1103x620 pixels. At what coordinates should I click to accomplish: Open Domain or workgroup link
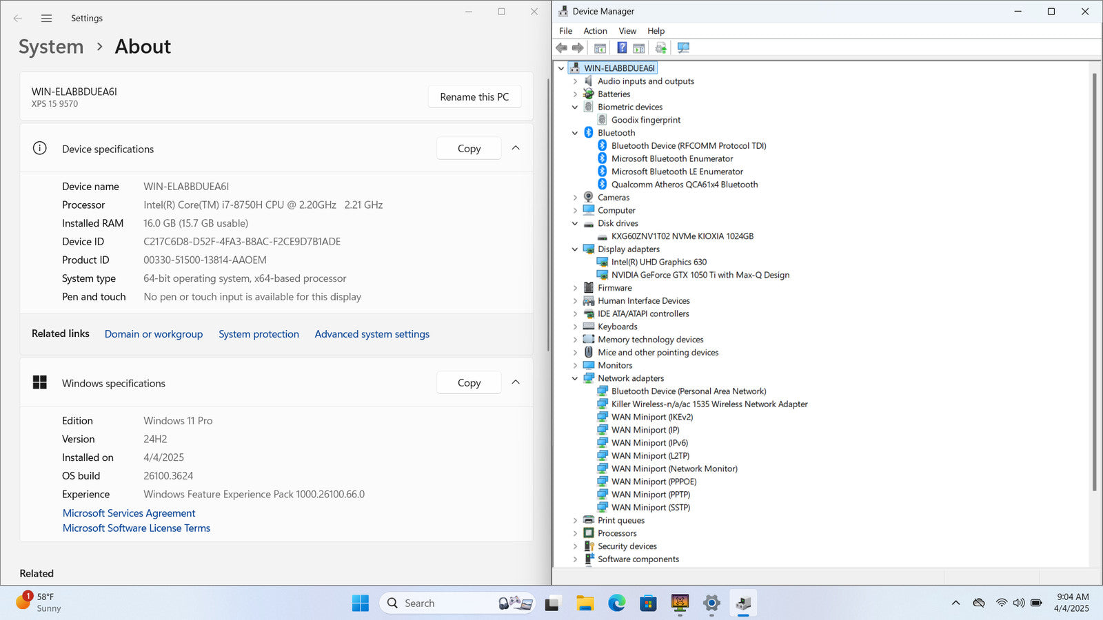(x=154, y=334)
